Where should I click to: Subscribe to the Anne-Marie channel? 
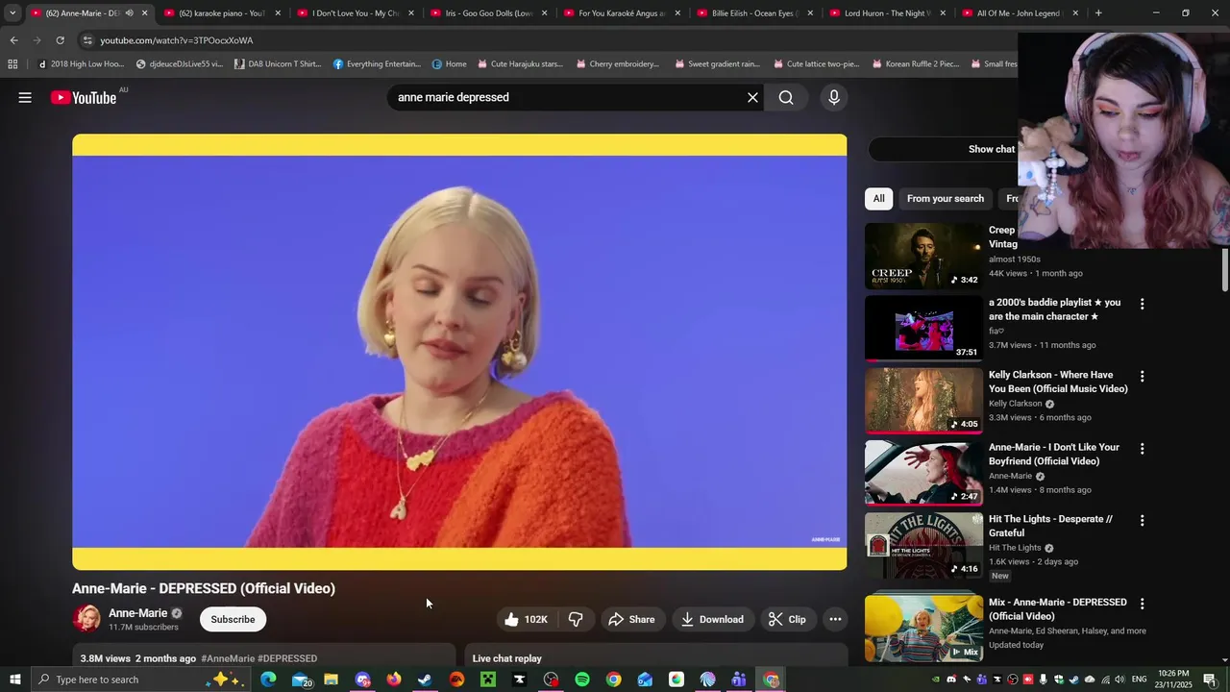pos(233,619)
